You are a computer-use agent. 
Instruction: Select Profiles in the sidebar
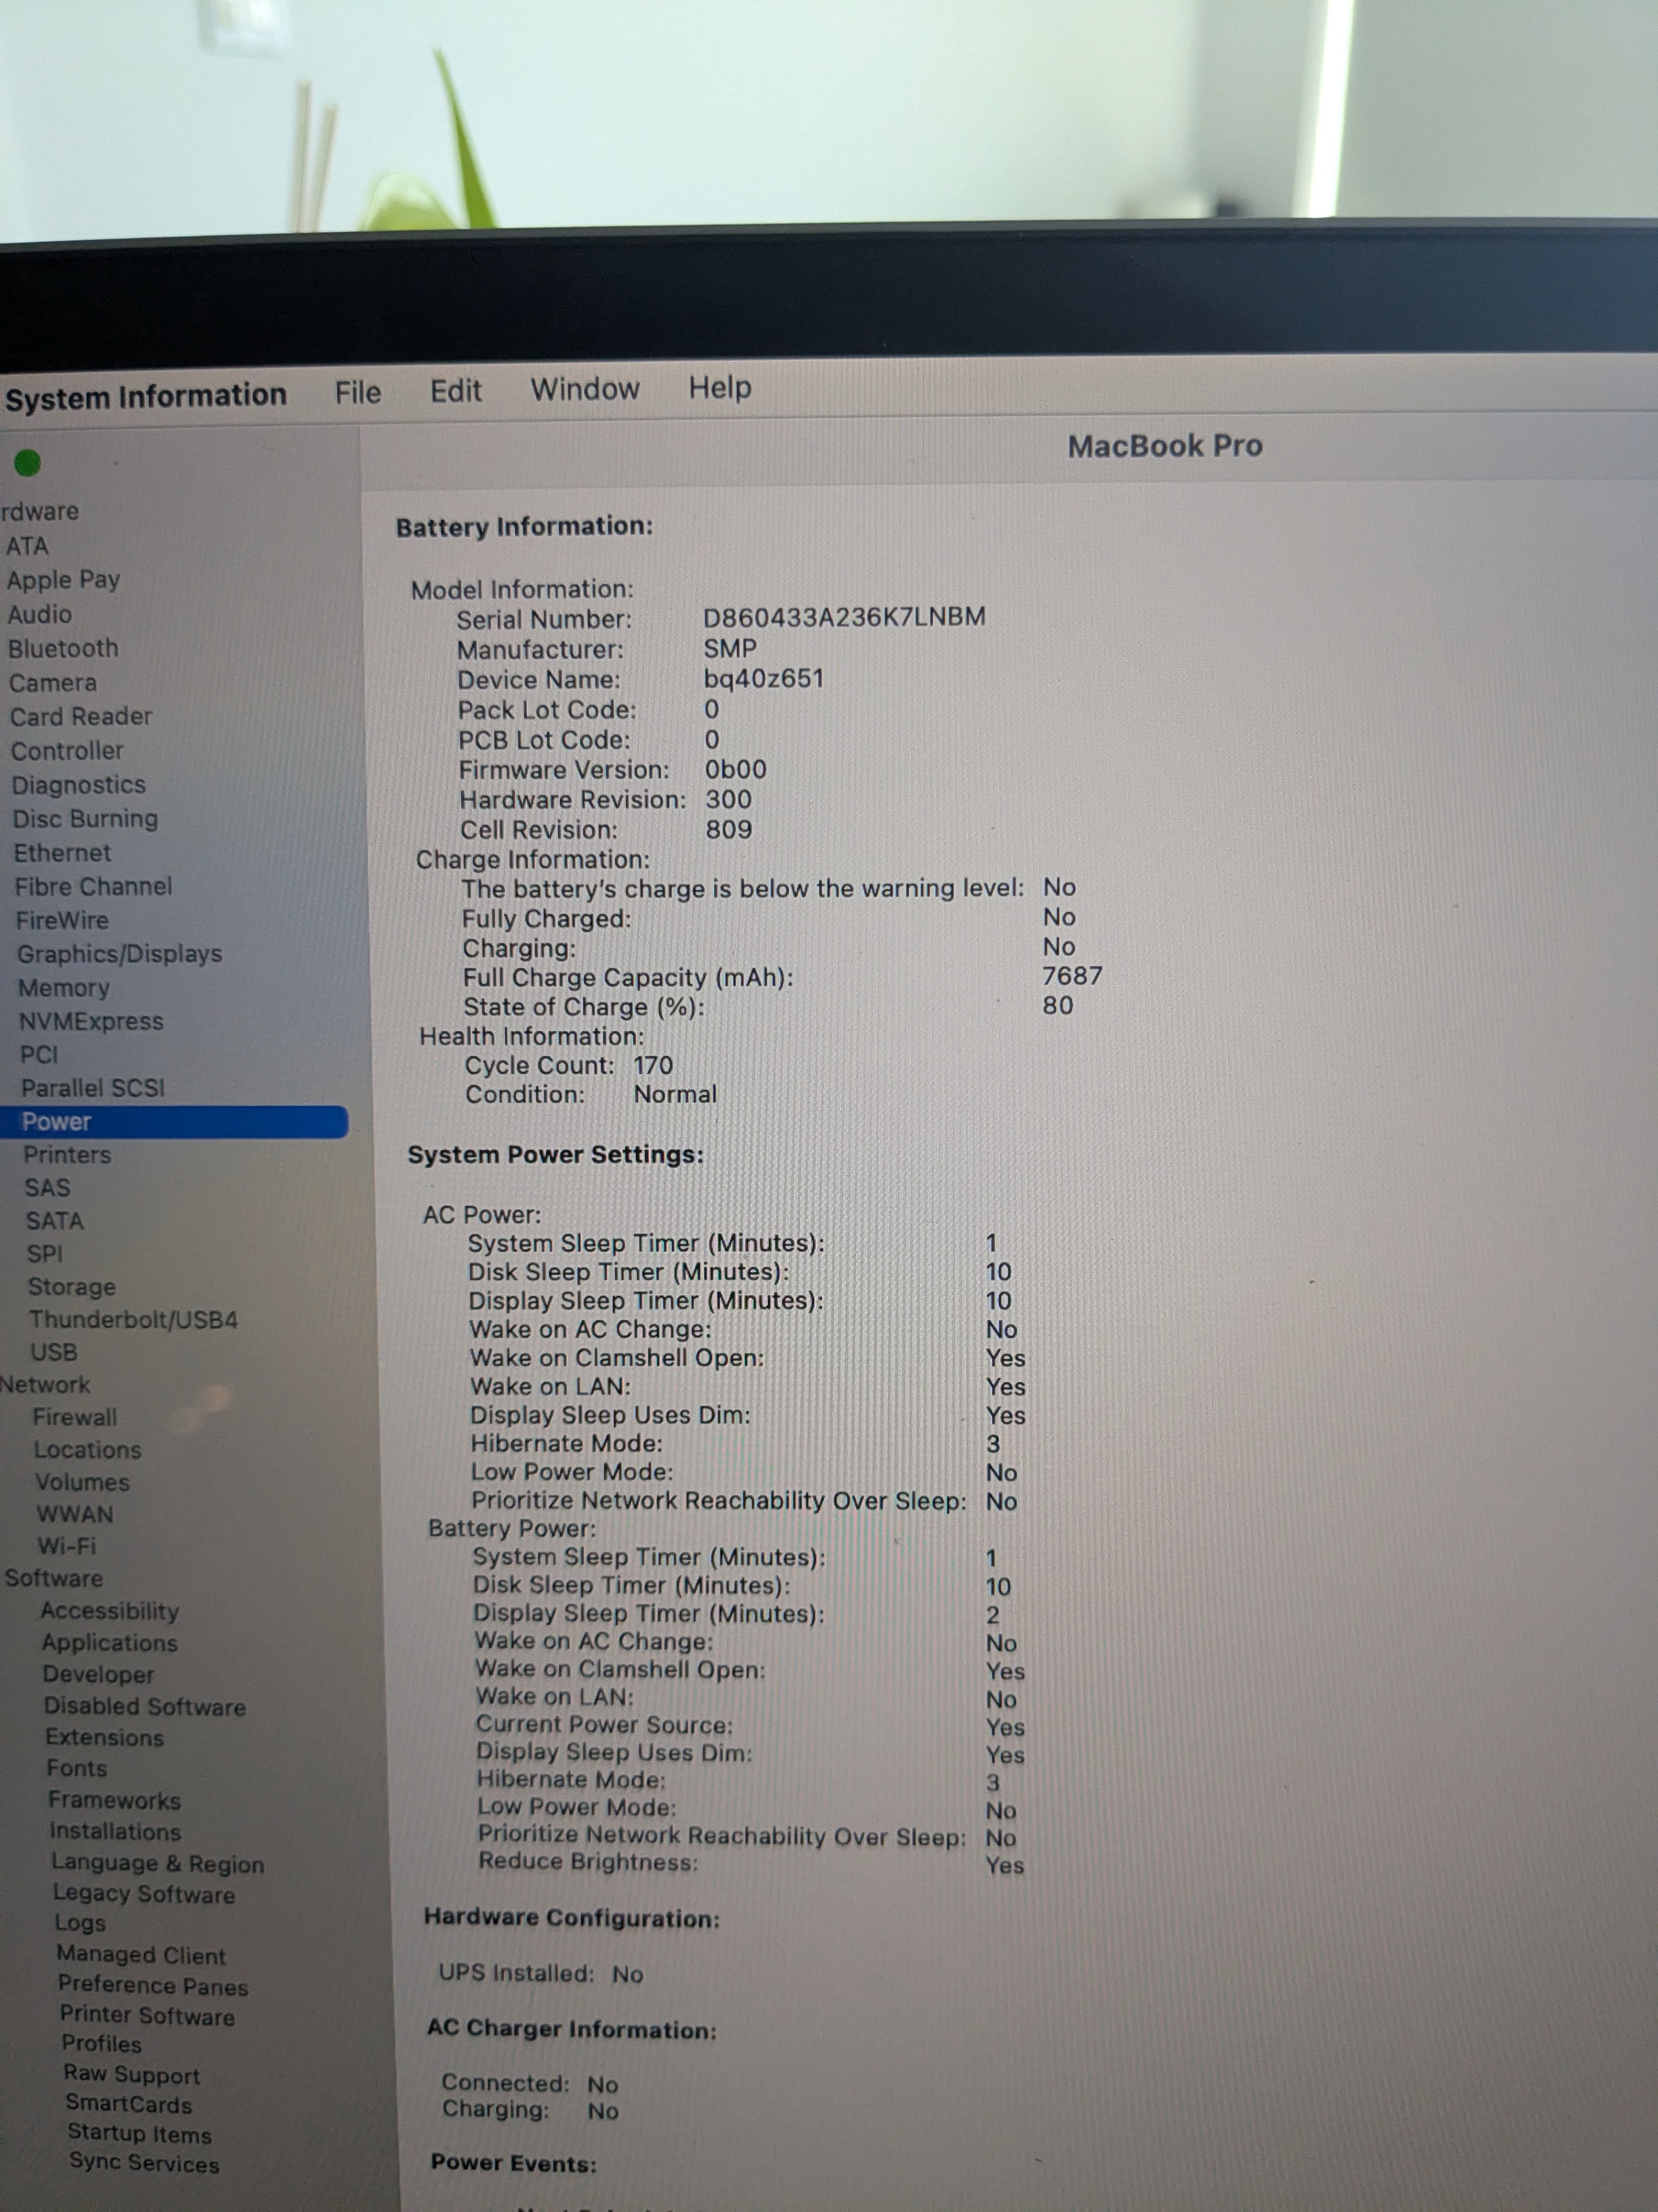(102, 2045)
